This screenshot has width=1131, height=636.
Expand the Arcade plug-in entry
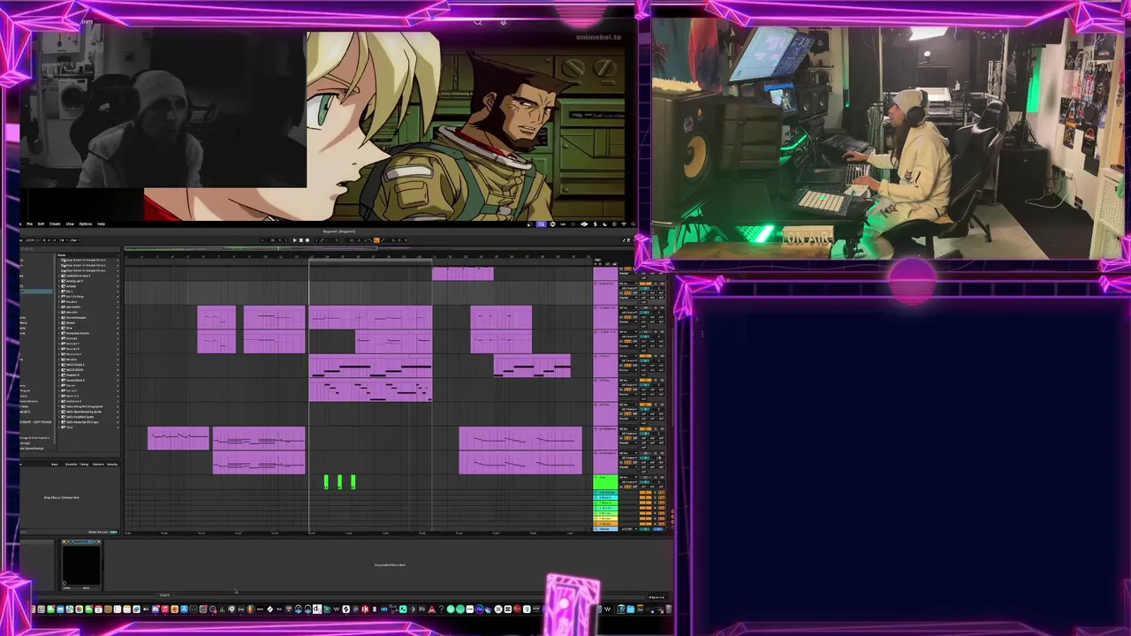tap(59, 286)
